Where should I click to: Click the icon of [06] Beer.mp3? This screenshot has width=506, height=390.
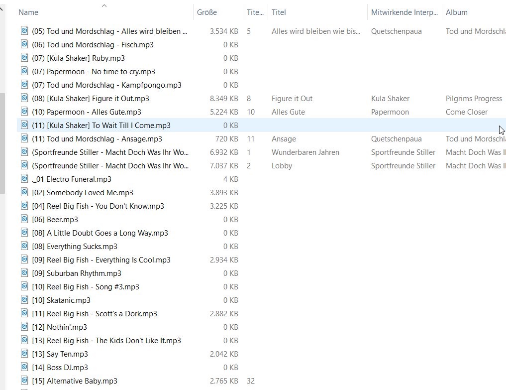click(x=24, y=219)
